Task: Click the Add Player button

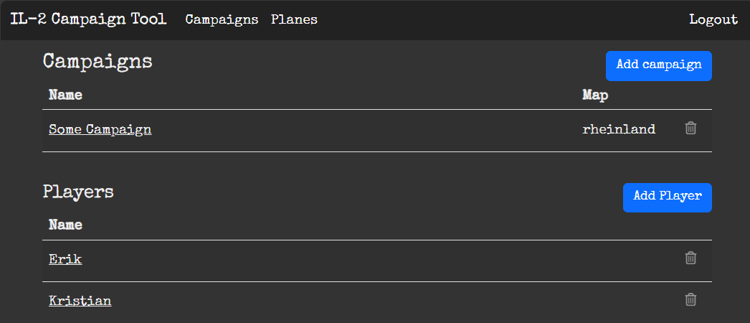Action: (667, 197)
